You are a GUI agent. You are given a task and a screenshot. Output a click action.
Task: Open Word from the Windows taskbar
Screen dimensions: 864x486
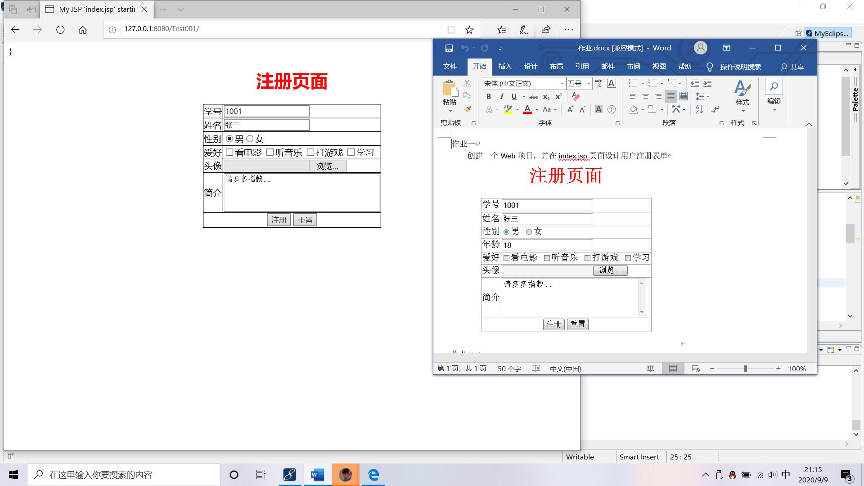pyautogui.click(x=317, y=475)
